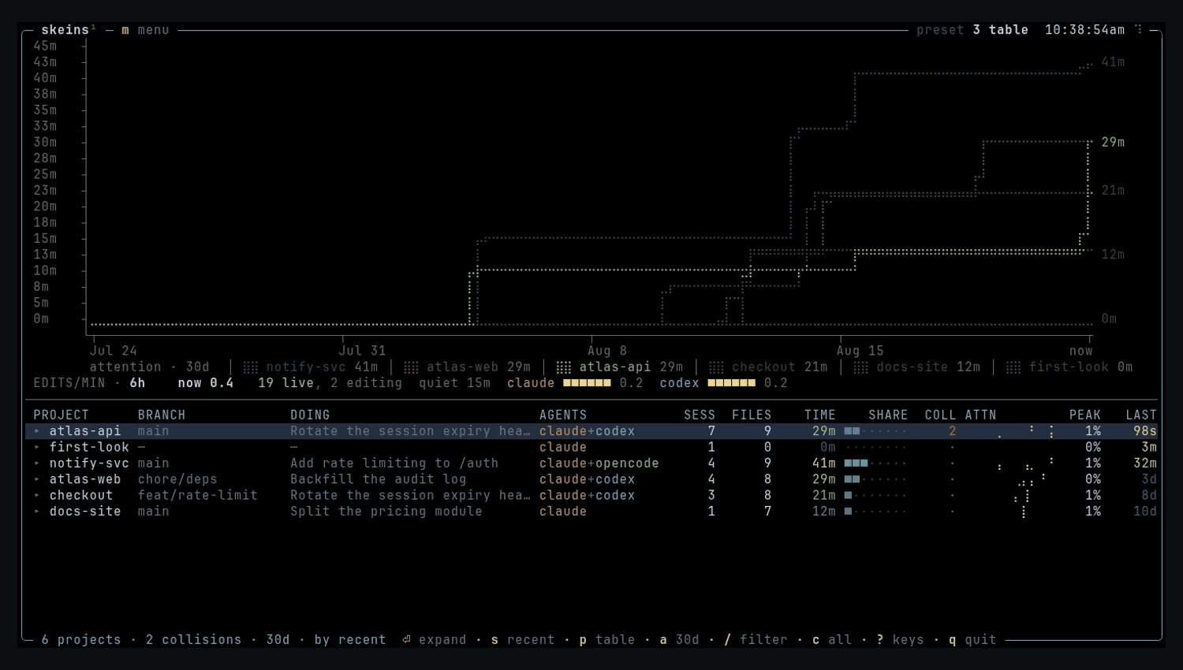
Task: Click claude+opencode agents cell
Action: (x=599, y=463)
